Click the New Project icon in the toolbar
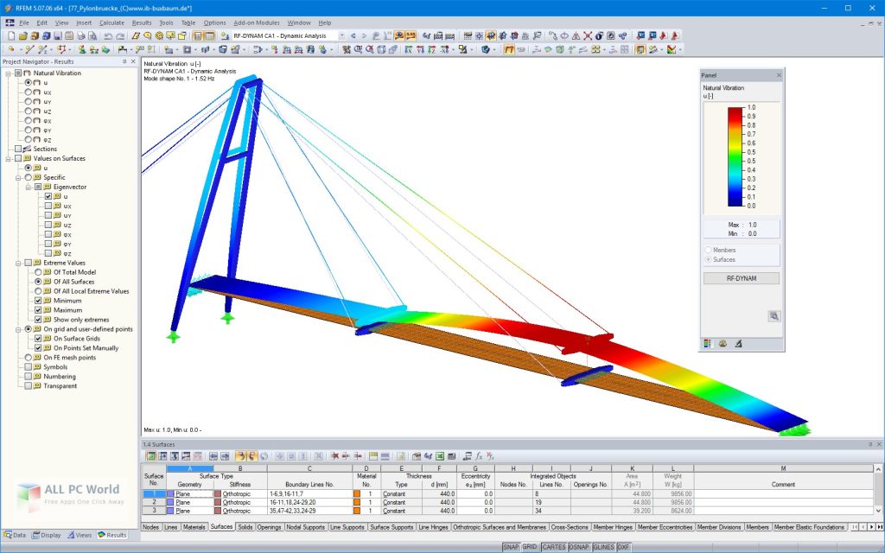 tap(12, 35)
